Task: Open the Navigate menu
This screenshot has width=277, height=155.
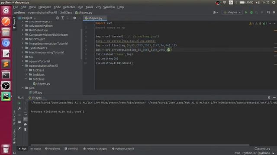Action: coord(45,7)
